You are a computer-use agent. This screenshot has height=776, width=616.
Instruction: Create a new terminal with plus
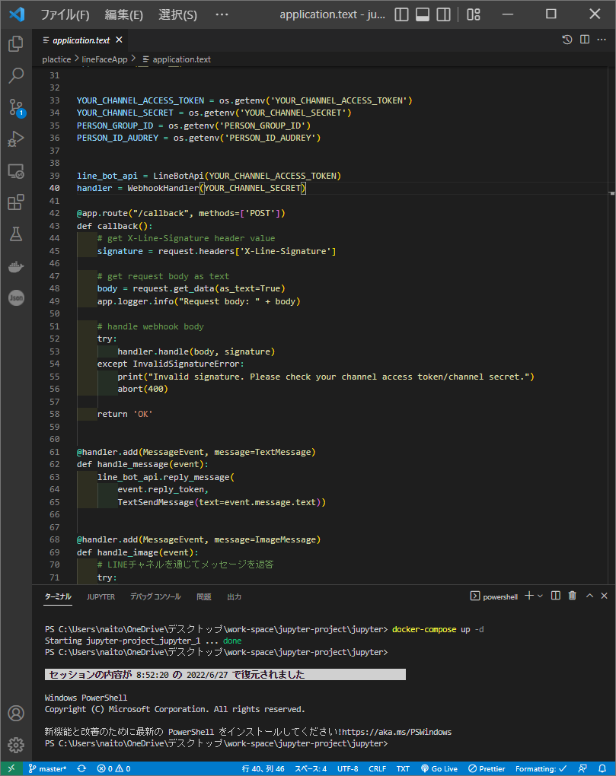529,596
